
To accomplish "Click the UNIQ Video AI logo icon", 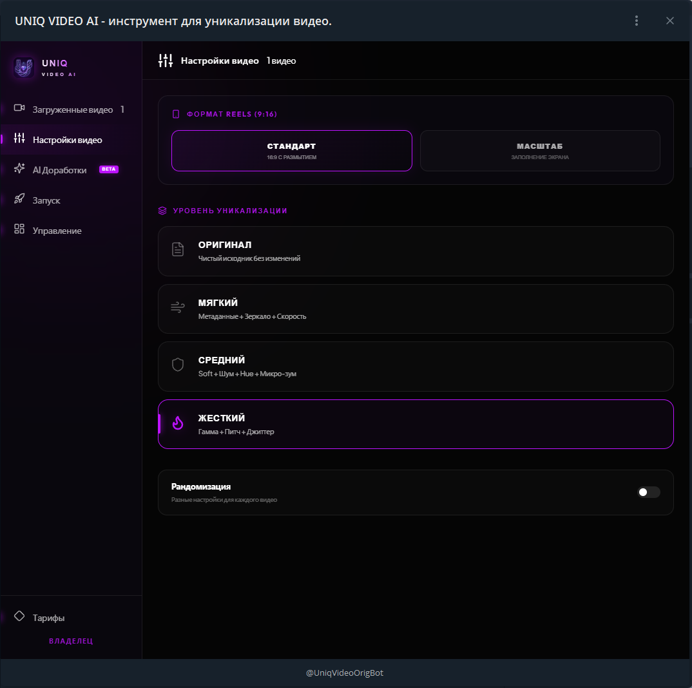I will [24, 68].
